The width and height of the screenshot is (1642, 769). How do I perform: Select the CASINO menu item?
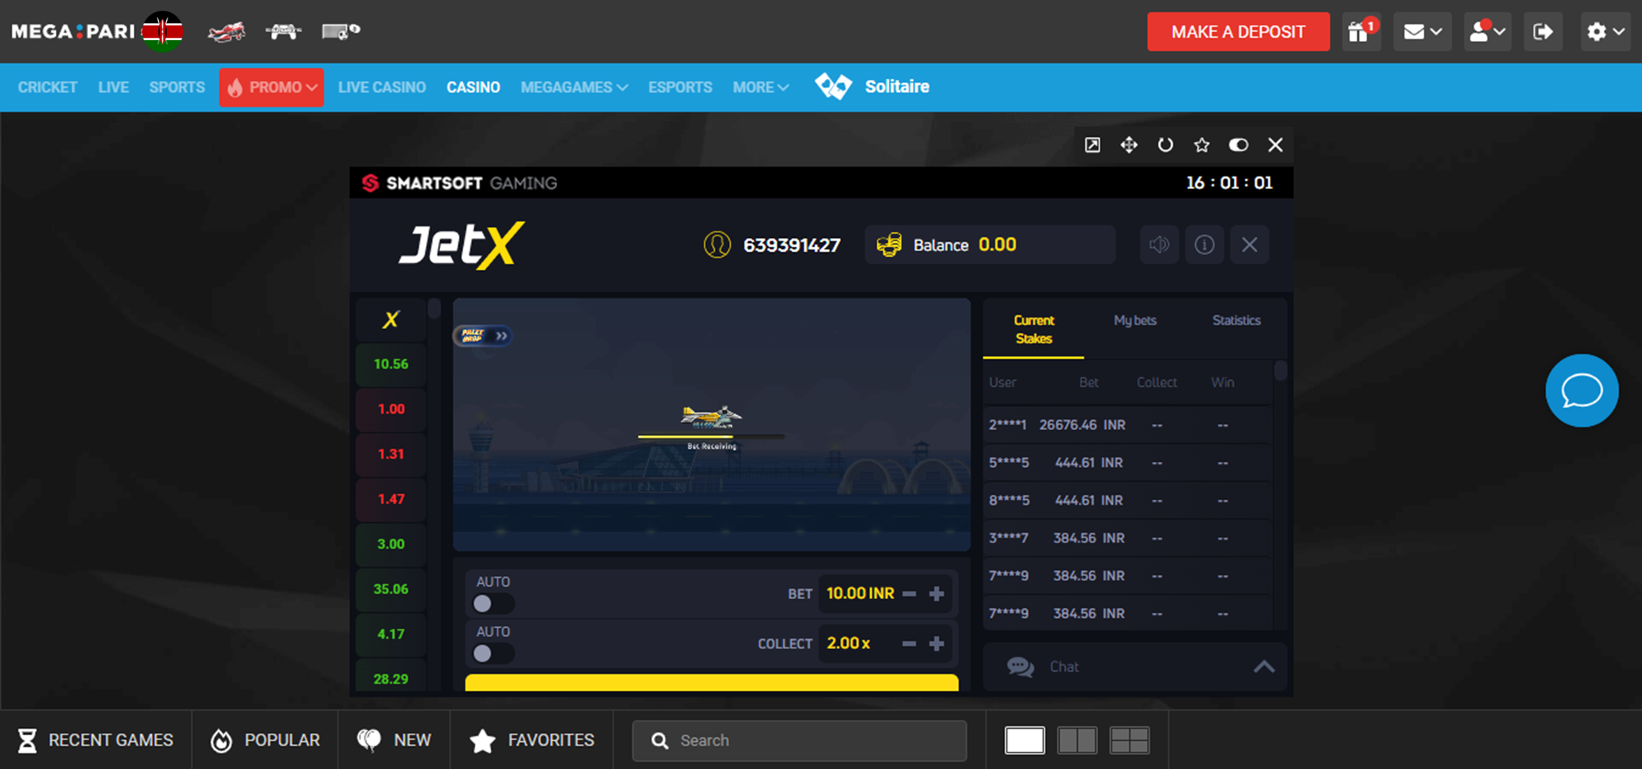click(x=473, y=87)
